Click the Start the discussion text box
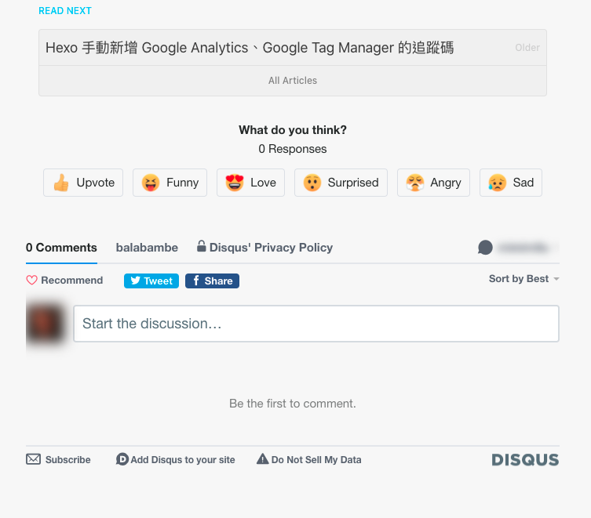This screenshot has height=518, width=591. tap(316, 324)
